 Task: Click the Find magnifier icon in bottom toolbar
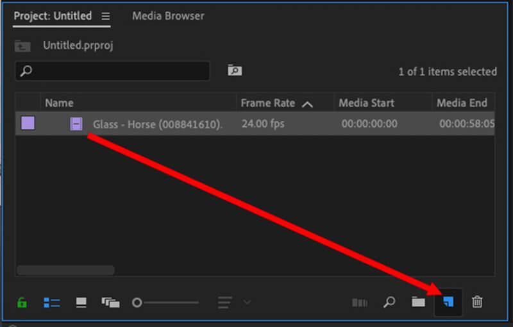click(389, 302)
